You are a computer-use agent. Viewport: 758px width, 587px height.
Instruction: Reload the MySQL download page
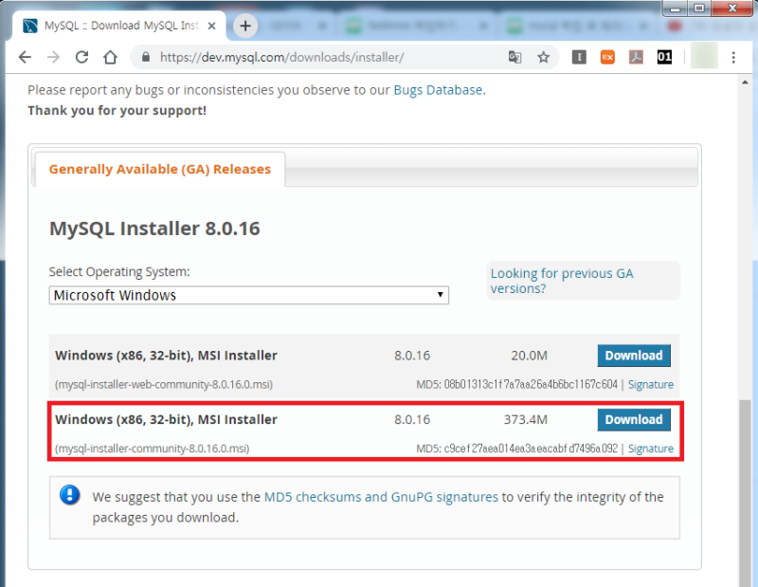pos(81,57)
